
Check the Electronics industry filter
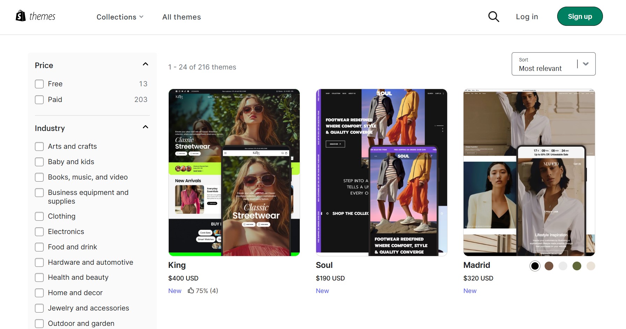pyautogui.click(x=39, y=232)
